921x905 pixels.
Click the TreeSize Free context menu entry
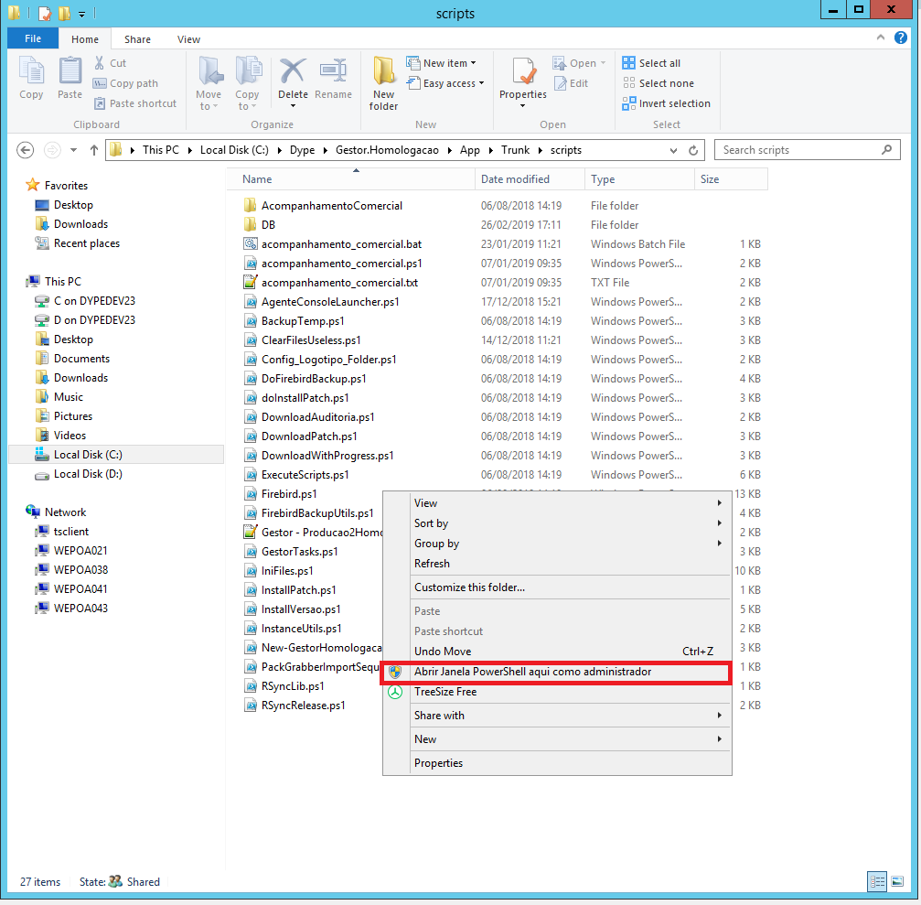pyautogui.click(x=557, y=693)
